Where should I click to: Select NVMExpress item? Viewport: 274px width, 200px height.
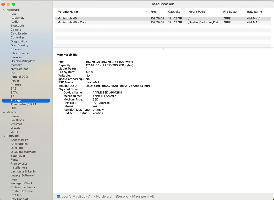pyautogui.click(x=19, y=69)
